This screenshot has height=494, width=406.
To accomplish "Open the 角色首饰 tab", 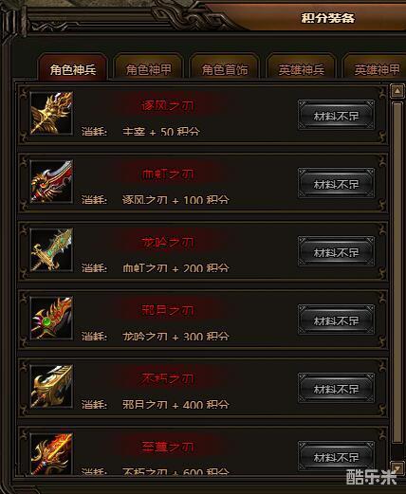I will tap(225, 67).
